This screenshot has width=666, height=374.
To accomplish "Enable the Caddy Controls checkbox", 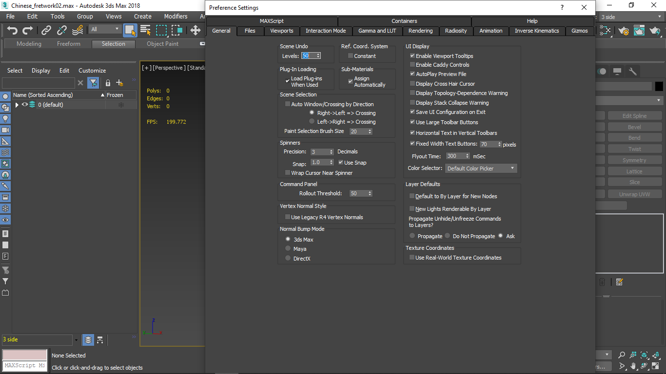I will click(x=412, y=64).
